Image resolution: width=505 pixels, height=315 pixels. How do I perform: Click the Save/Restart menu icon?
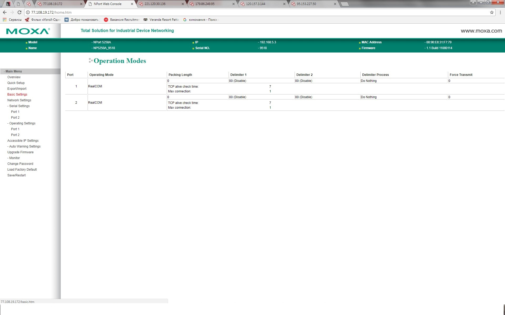coord(16,175)
